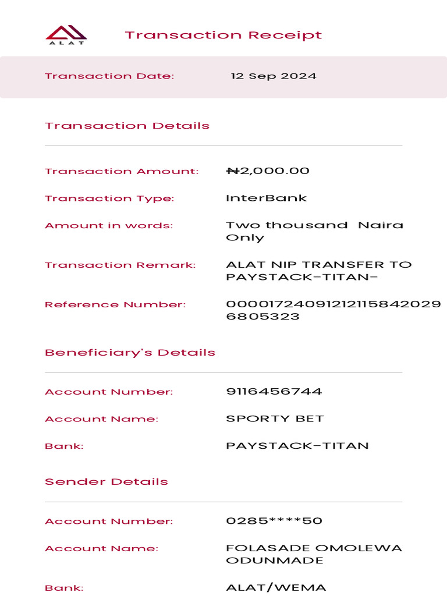Click the SPORTY BET account name
The width and height of the screenshot is (447, 596).
[275, 419]
